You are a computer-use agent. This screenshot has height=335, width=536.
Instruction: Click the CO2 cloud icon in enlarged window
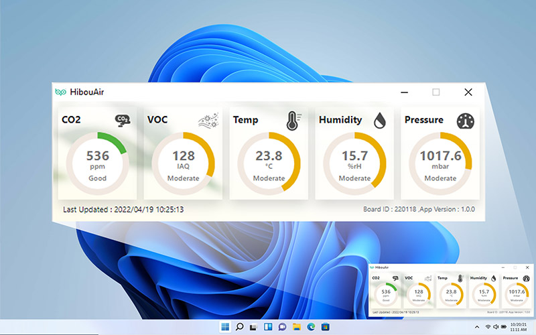click(x=123, y=121)
